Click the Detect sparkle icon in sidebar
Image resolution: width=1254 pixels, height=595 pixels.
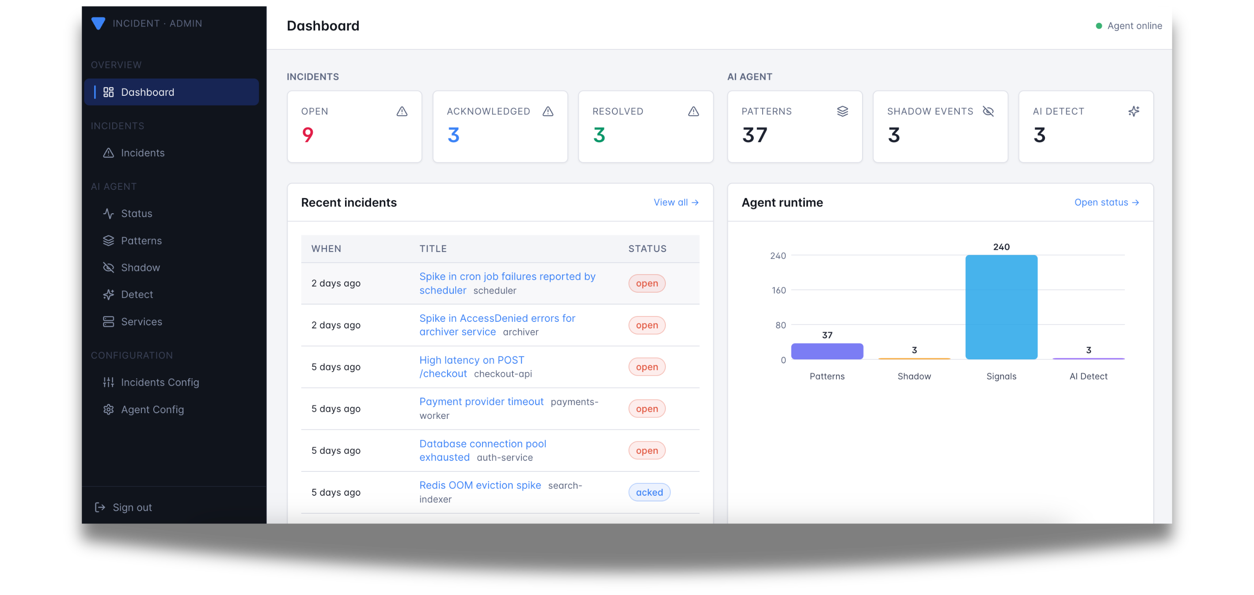coord(109,294)
